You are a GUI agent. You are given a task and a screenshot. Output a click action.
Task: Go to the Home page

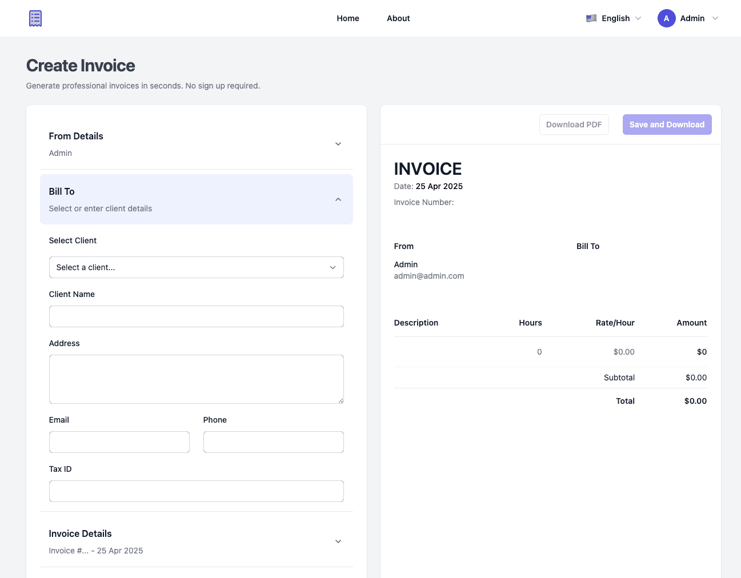[348, 18]
